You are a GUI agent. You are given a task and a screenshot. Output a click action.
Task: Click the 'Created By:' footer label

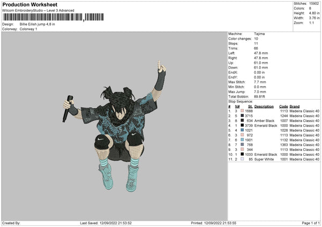[11, 223]
